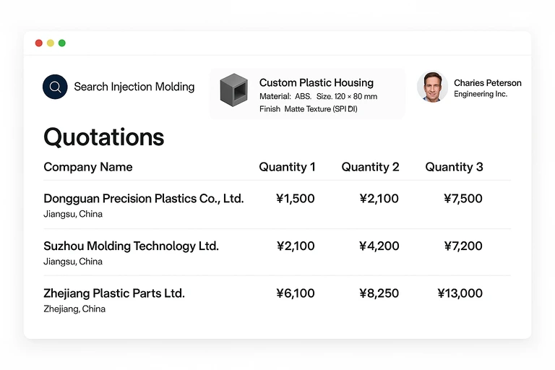
Task: Select the ¥4,200 price quote
Action: tap(379, 246)
